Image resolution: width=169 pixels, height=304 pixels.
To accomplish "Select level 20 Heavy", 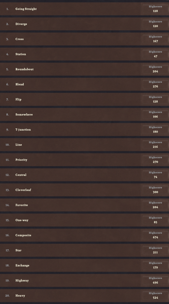I will (84, 296).
